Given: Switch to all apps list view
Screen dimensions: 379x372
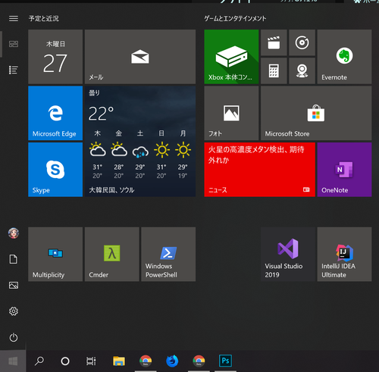Looking at the screenshot, I should (x=14, y=70).
